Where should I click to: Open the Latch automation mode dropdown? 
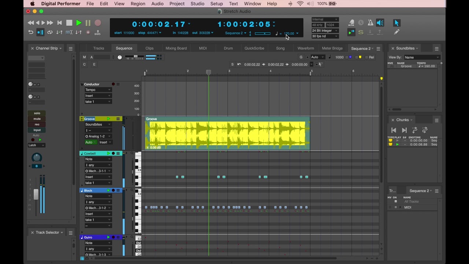coord(36,145)
